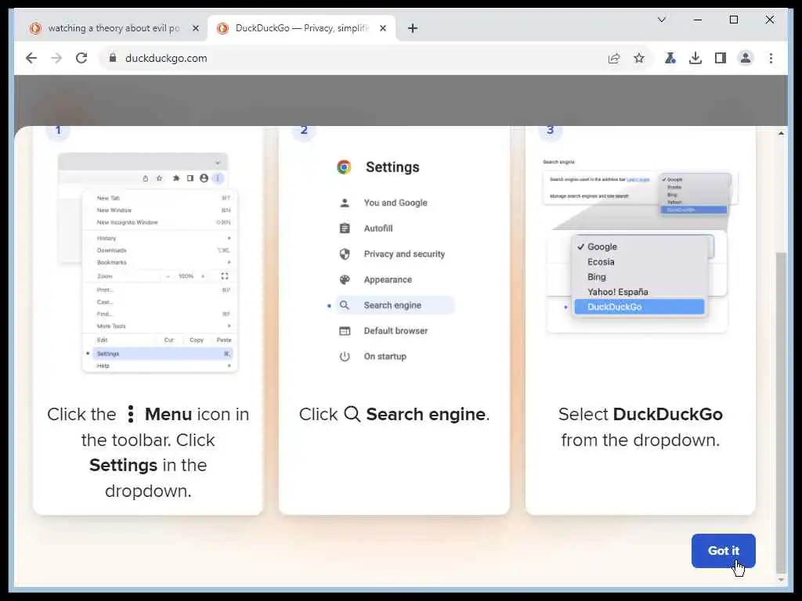Image resolution: width=802 pixels, height=601 pixels.
Task: Click the person icon beside You and Google
Action: pos(345,203)
